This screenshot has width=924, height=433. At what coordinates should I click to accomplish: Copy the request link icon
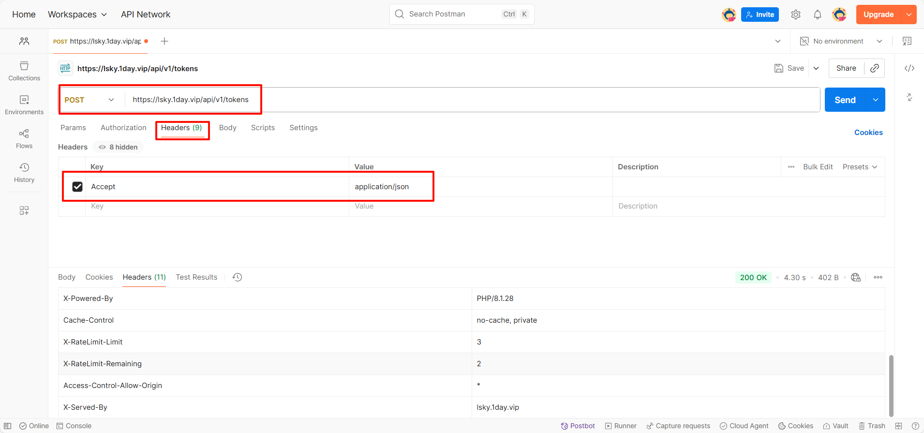[x=875, y=68]
